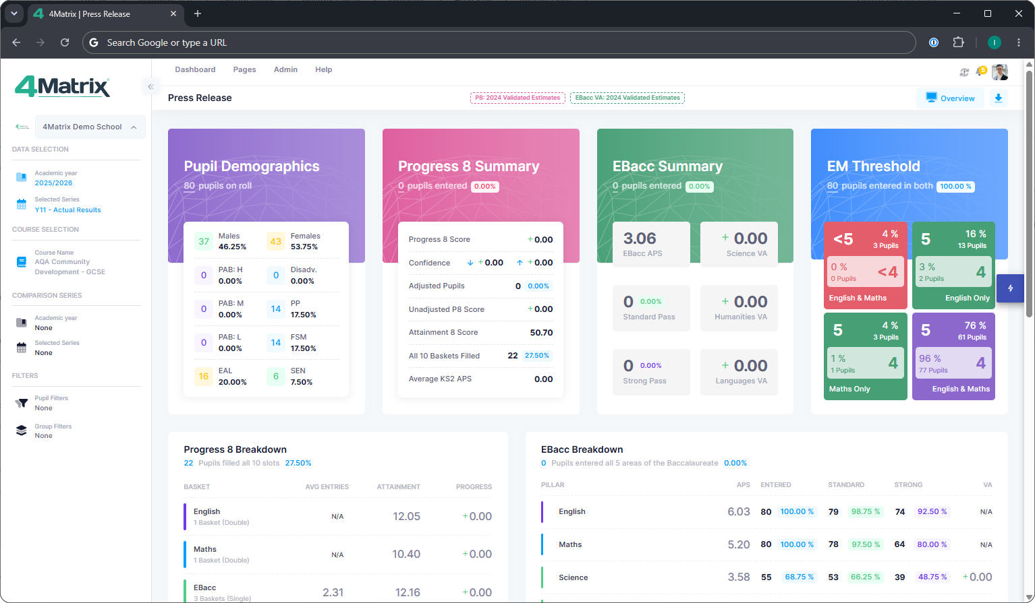Open the Pages menu
The image size is (1035, 603).
[244, 69]
